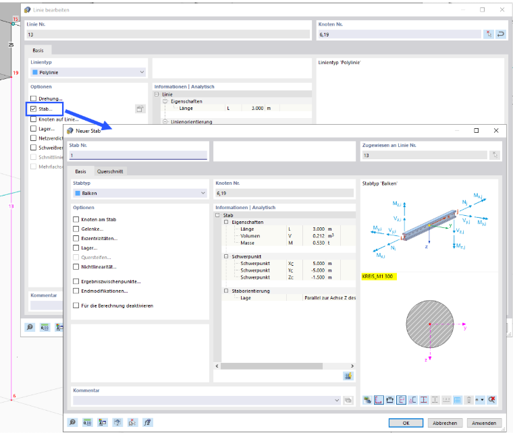Confirm with the OK button

pyautogui.click(x=406, y=423)
